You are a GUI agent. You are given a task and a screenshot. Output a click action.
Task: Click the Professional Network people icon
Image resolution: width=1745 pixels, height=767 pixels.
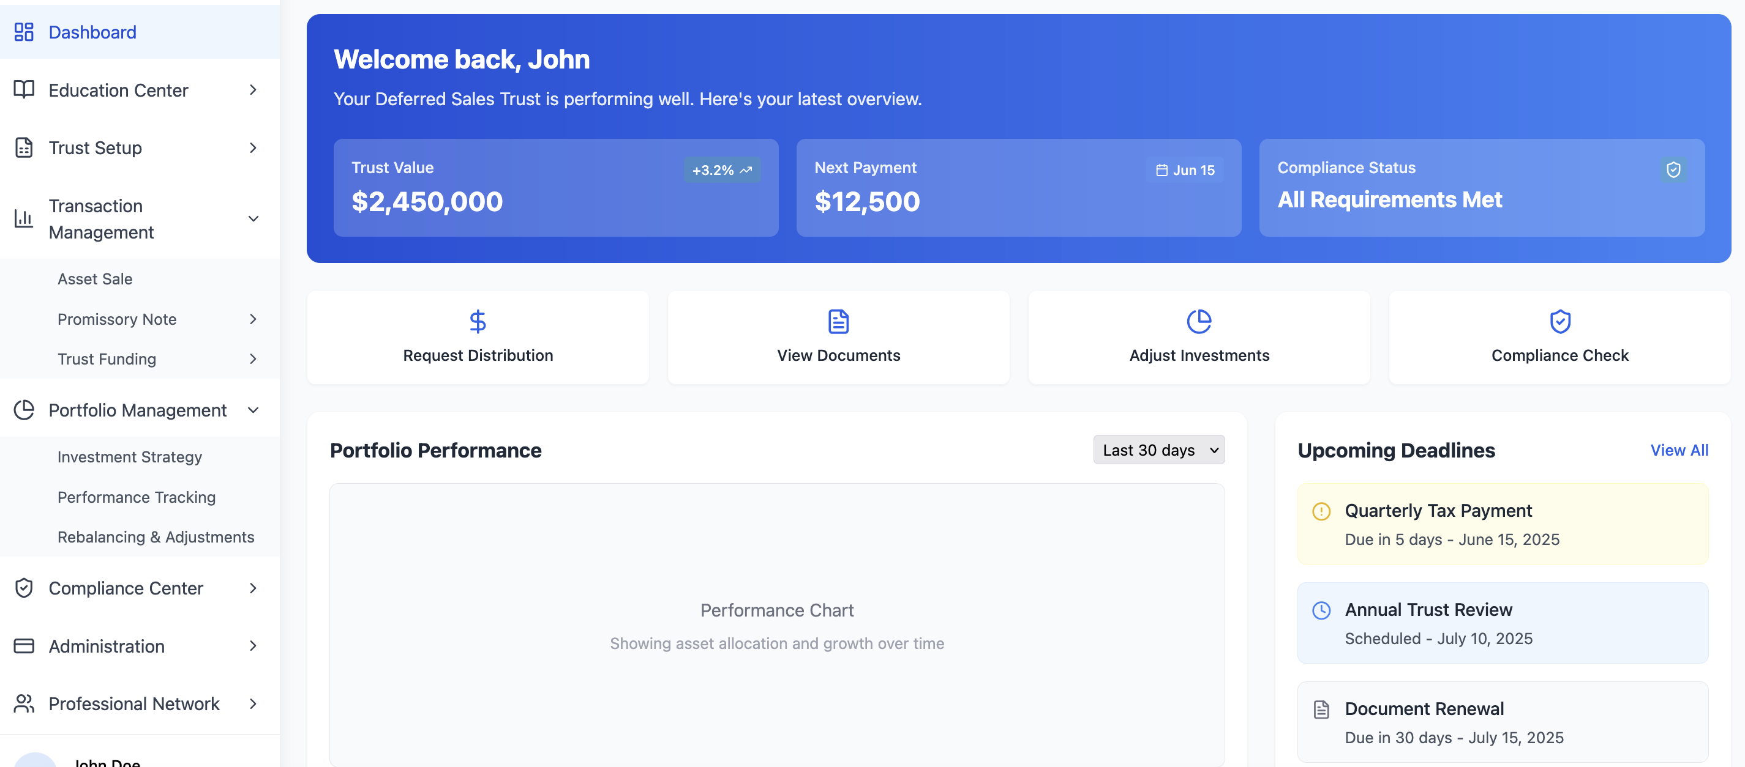click(x=24, y=703)
